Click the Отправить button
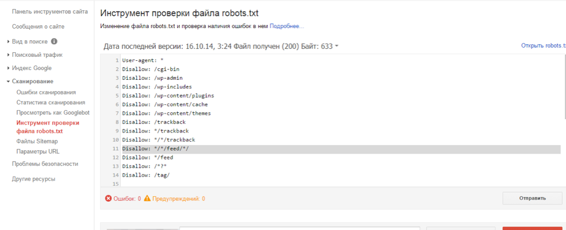Viewport: 566px width, 230px height. pos(533,198)
